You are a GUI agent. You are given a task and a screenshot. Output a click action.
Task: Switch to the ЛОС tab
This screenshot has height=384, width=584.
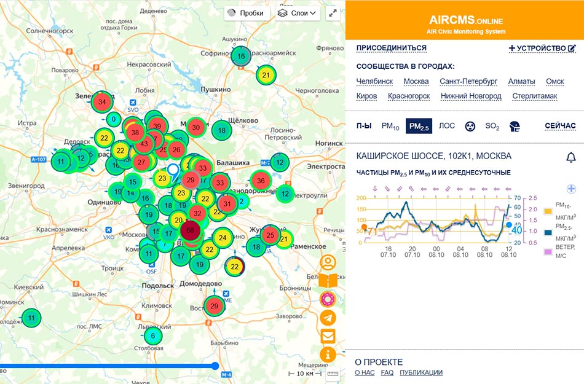447,126
